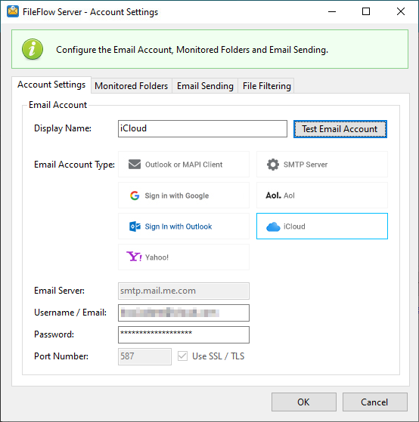Select the Aol label beside the logo
Image resolution: width=419 pixels, height=422 pixels.
point(289,196)
